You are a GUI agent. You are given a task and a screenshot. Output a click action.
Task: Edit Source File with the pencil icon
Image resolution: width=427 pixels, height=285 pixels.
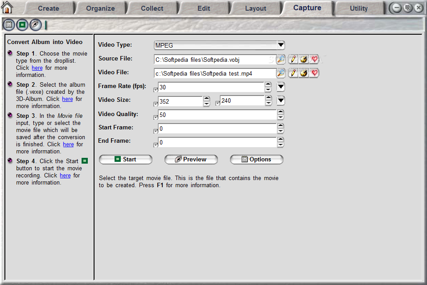pos(293,59)
